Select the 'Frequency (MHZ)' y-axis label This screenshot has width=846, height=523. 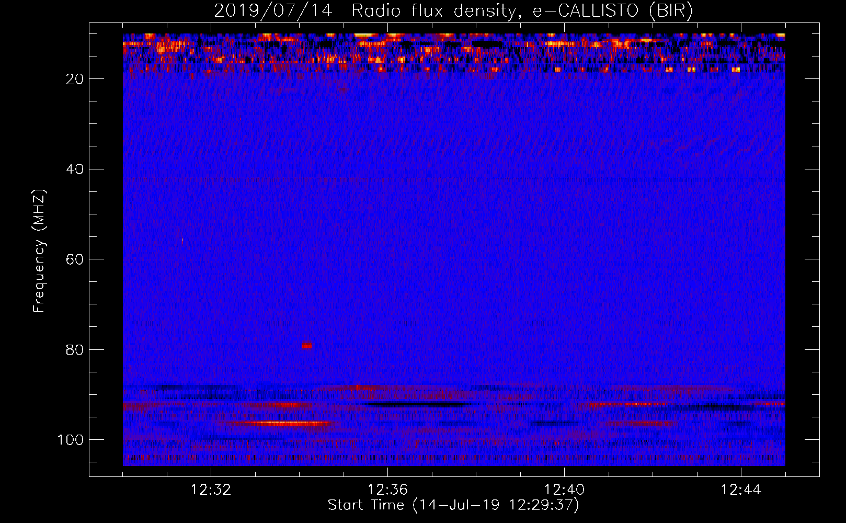39,251
